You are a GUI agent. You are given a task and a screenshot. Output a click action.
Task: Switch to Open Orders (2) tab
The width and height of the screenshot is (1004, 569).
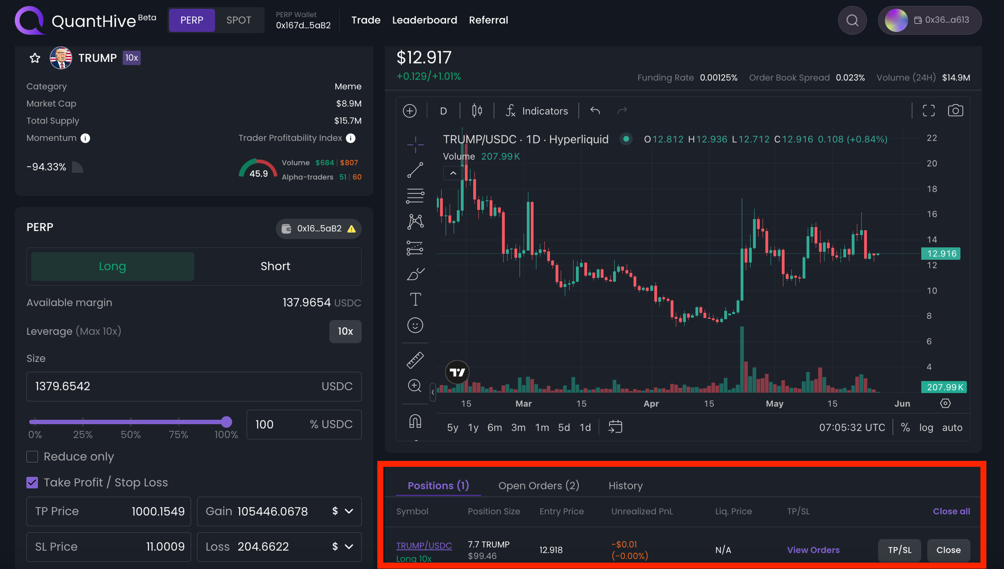pos(539,485)
